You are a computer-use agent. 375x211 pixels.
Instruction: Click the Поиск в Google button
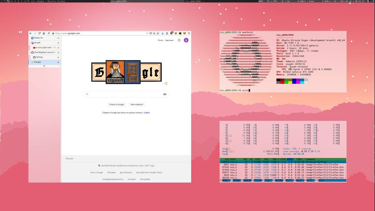point(117,104)
